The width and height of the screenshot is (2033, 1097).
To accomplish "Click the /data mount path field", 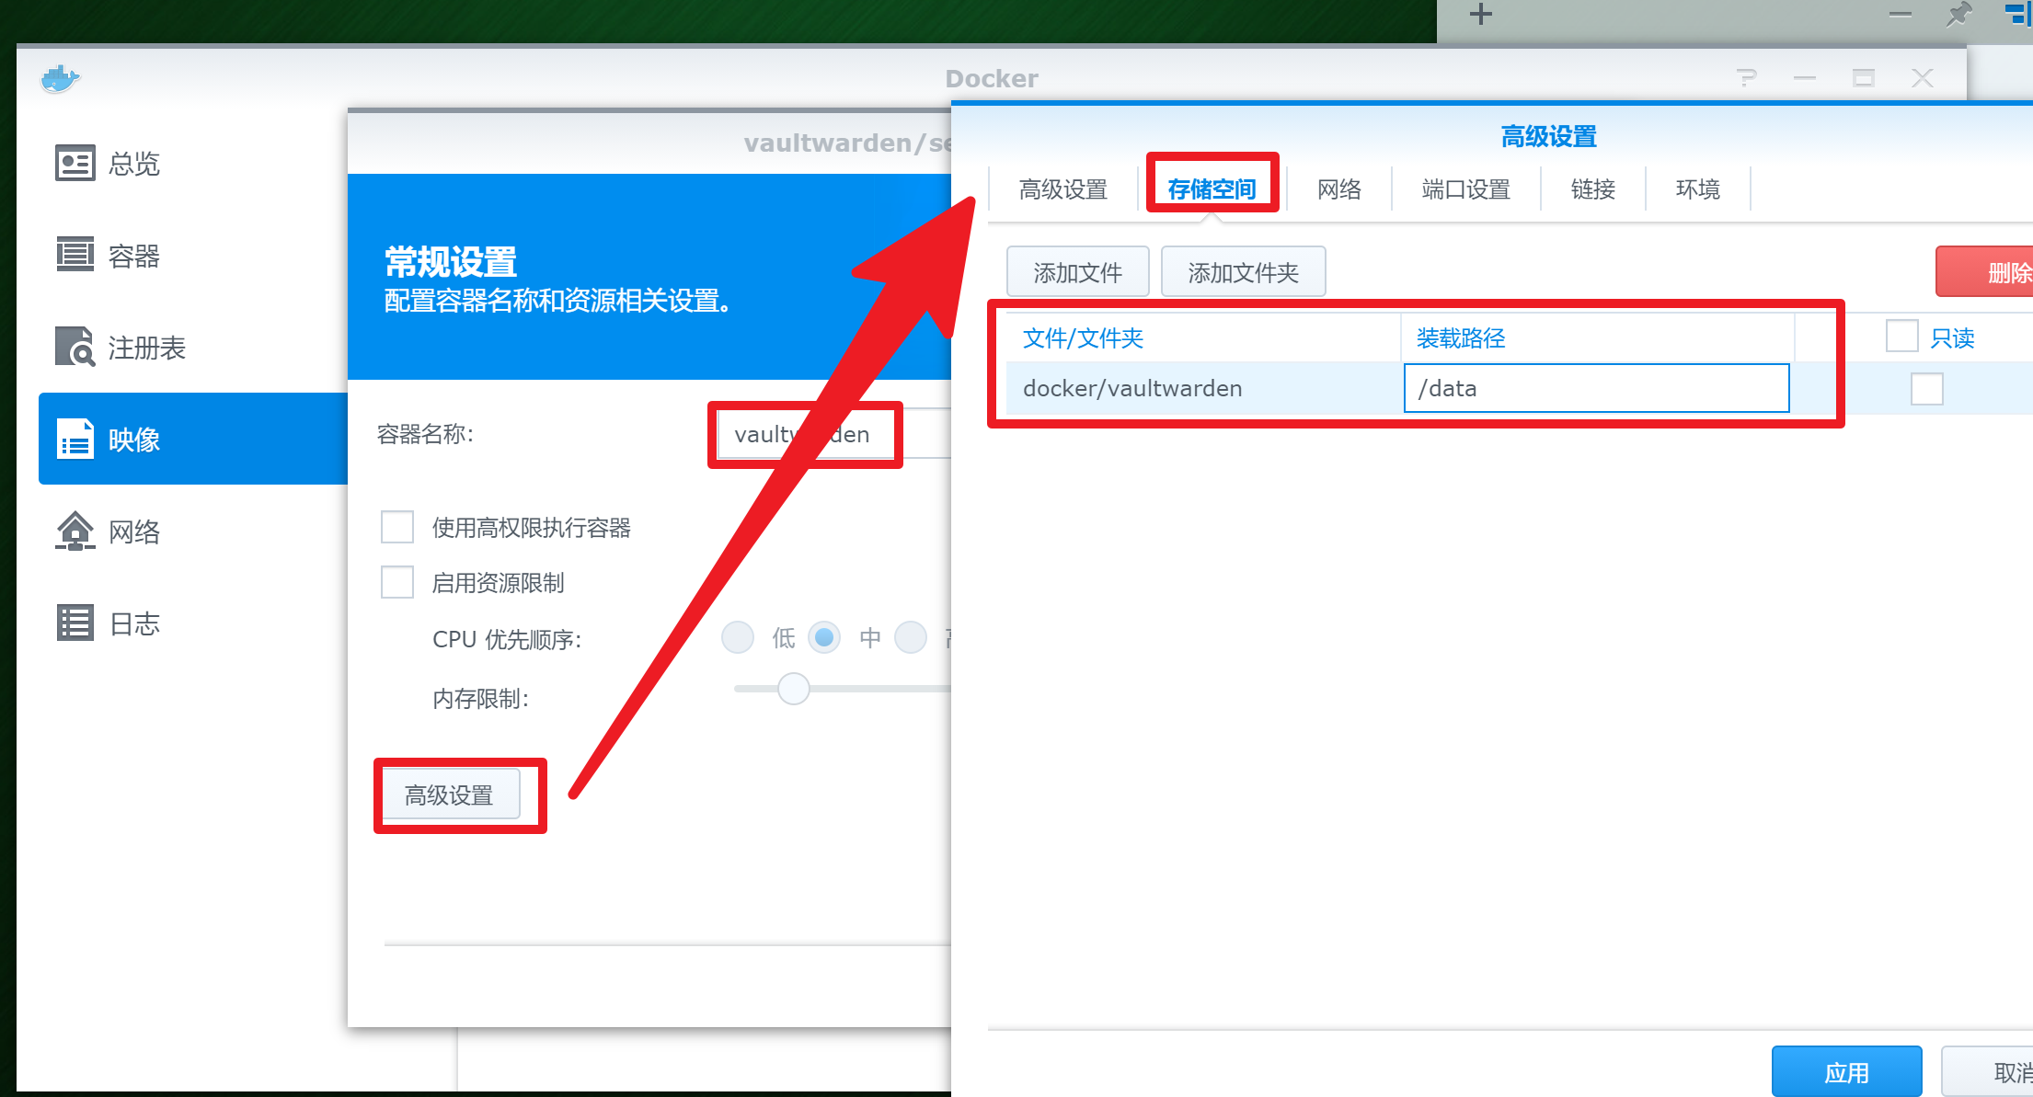I will pyautogui.click(x=1596, y=388).
